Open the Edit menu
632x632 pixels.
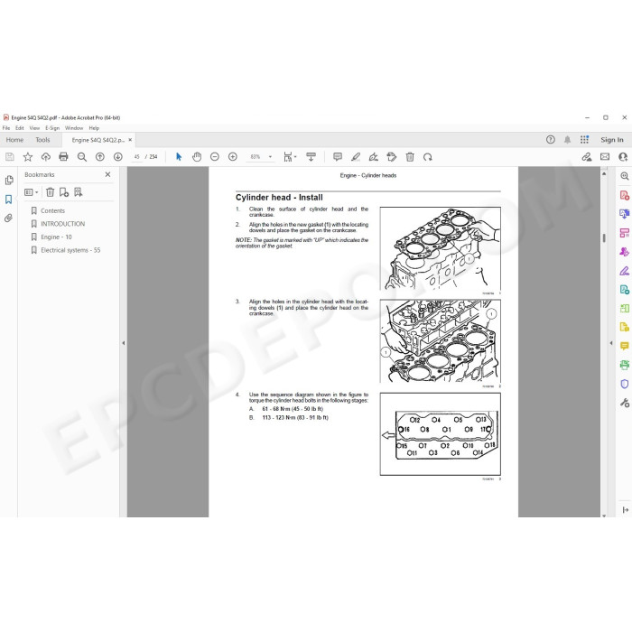coord(19,128)
